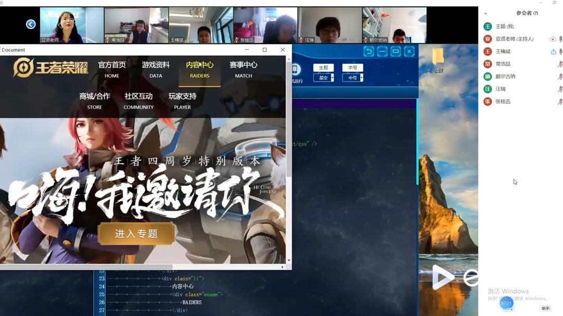Click the blue back arrow over the video strip
563x316 pixels.
[x=30, y=24]
